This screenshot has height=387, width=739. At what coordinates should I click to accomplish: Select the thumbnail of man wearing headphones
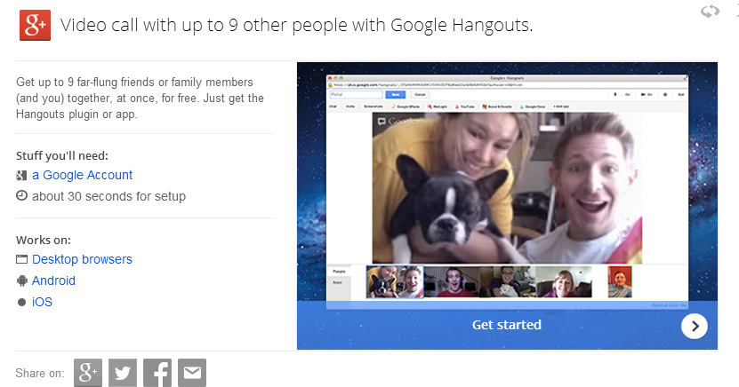click(x=452, y=281)
